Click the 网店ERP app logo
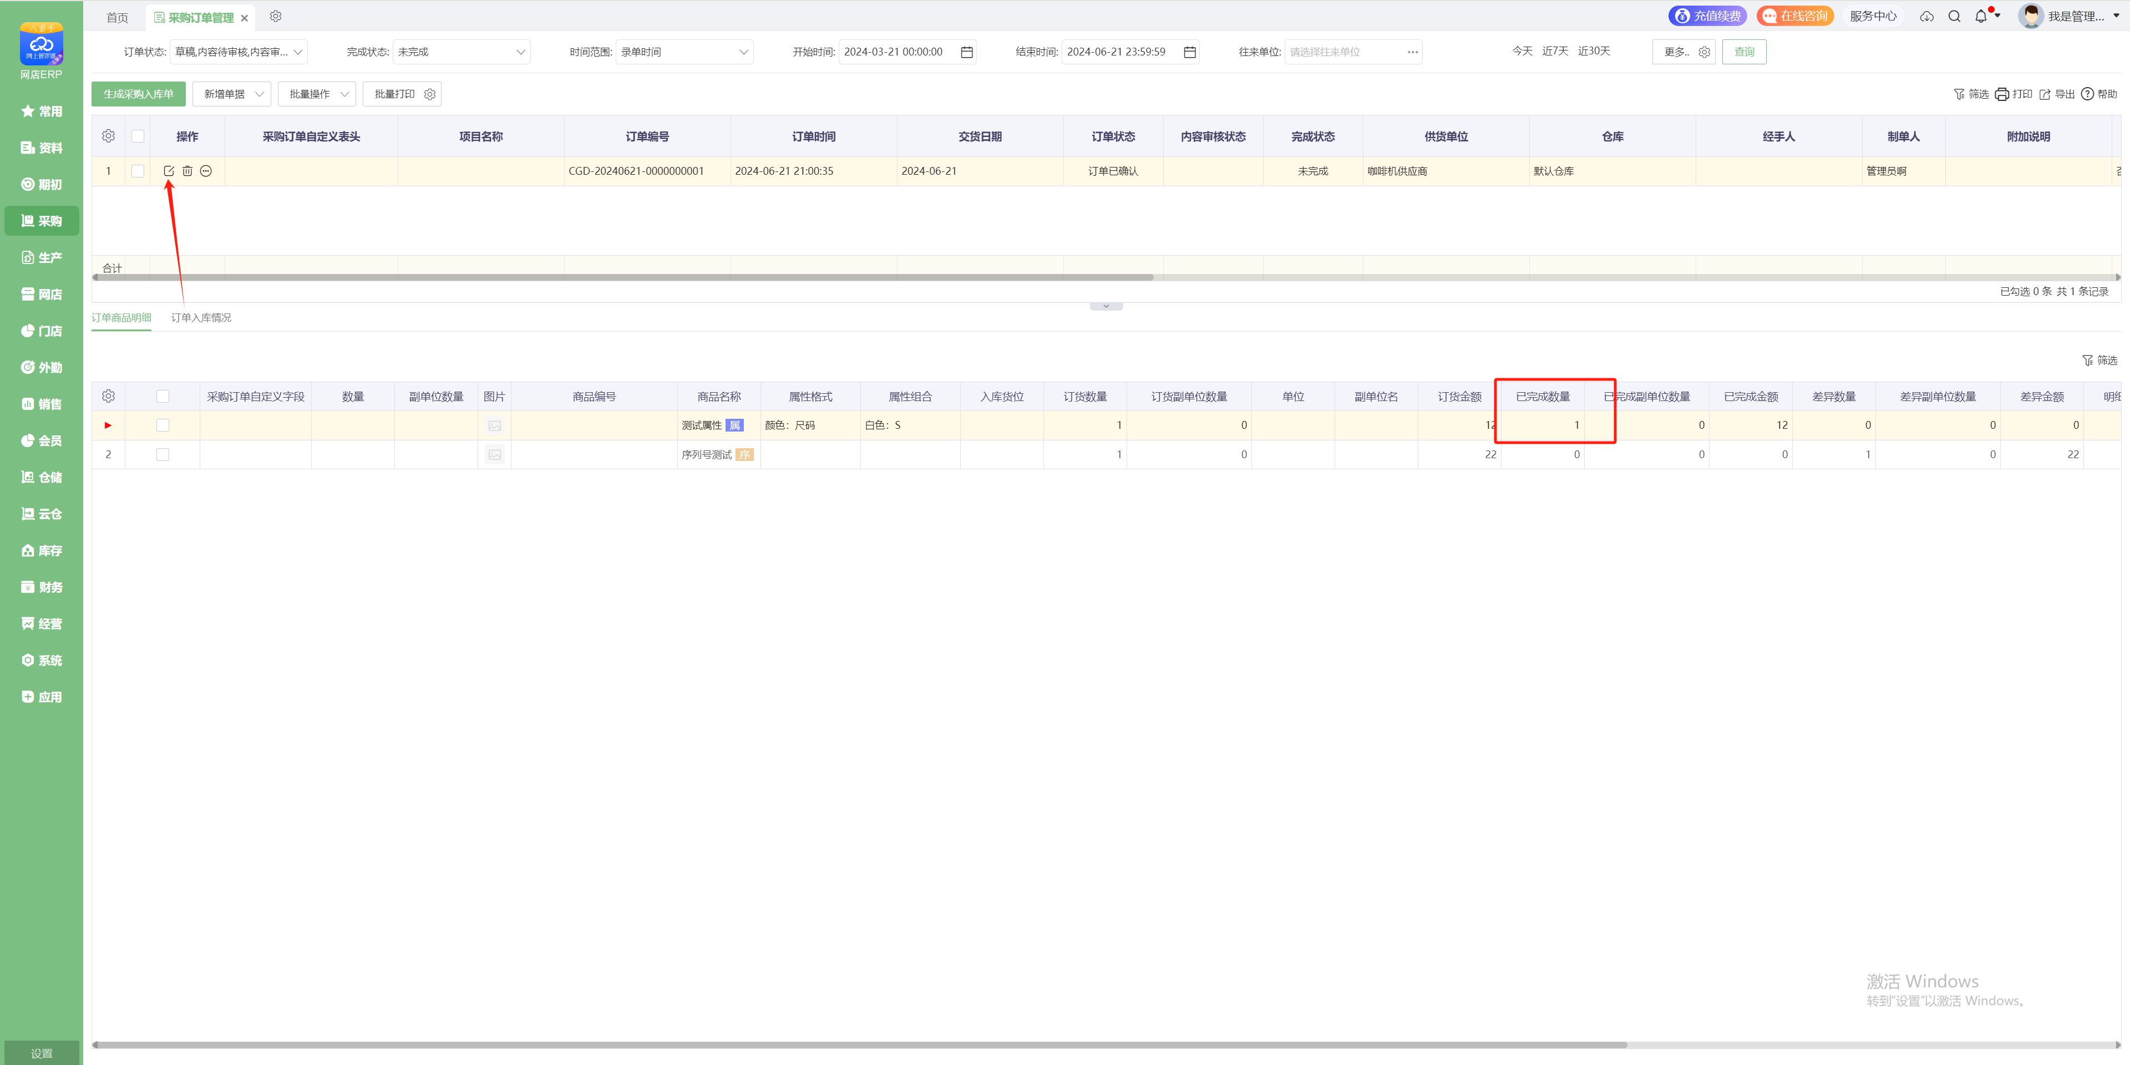This screenshot has height=1065, width=2130. pos(42,44)
